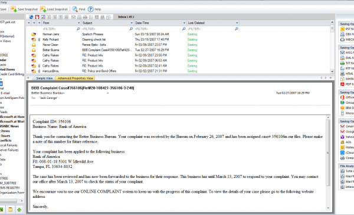Click the Load Snapshot toolbar button
Viewport: 354px width, 215px height.
tap(54, 9)
